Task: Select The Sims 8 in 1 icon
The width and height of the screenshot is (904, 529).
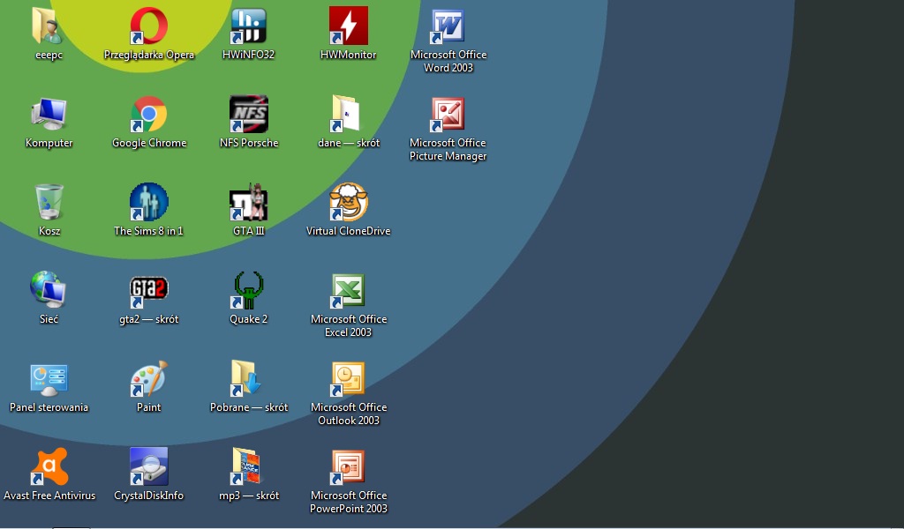Action: (x=148, y=202)
